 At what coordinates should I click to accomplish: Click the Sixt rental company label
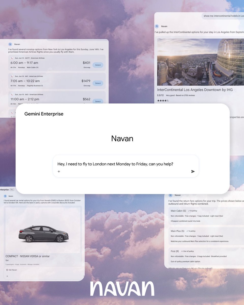coord(7,261)
